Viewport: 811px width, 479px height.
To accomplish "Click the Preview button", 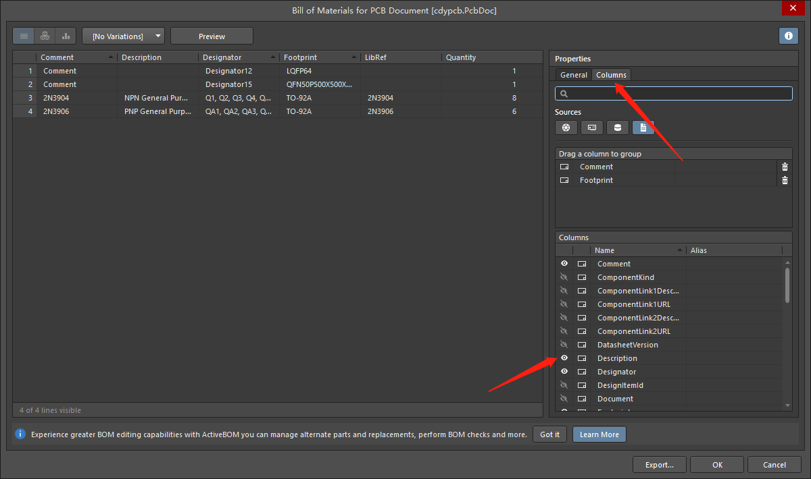I will tap(212, 36).
